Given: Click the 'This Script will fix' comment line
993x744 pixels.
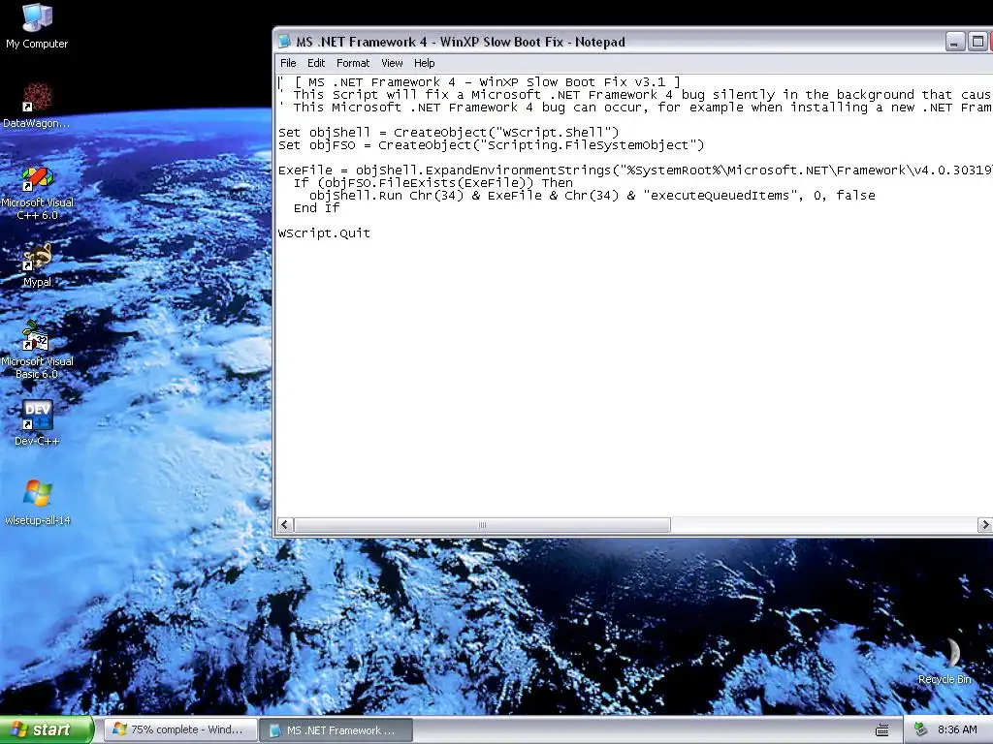Looking at the screenshot, I should [x=635, y=95].
